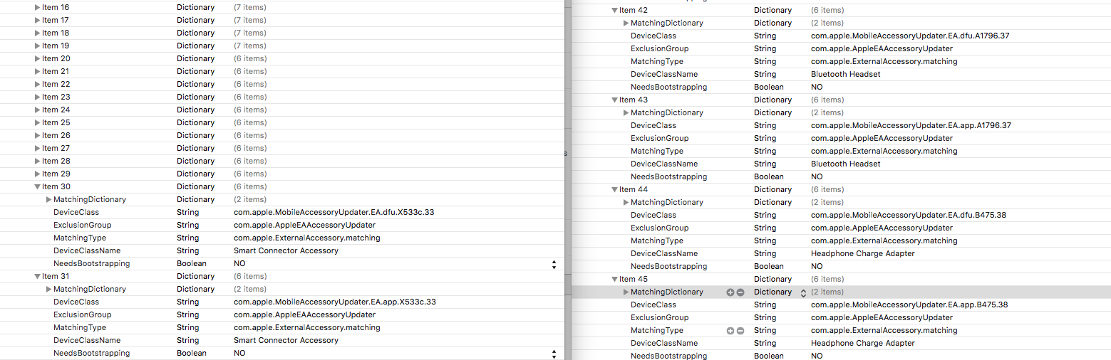The width and height of the screenshot is (1111, 360).
Task: Click Headphone Charge Adapter value in Item 44
Action: point(863,254)
